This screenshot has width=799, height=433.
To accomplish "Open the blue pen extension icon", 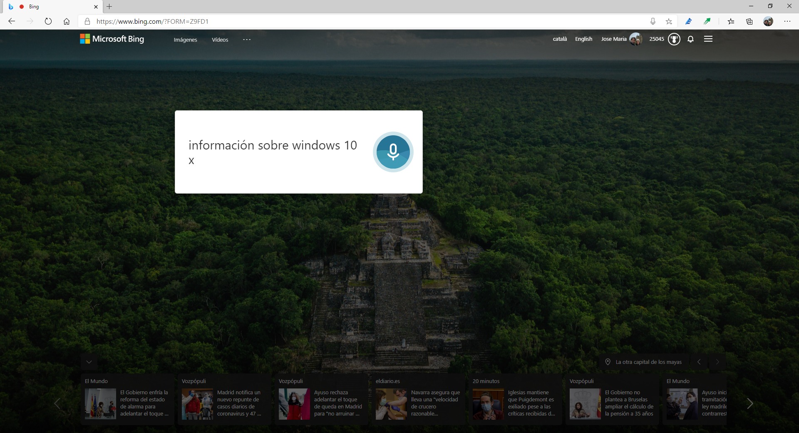I will click(x=689, y=21).
